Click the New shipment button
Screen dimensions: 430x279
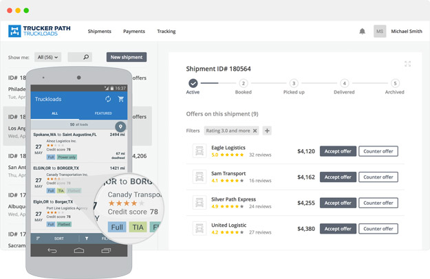(x=127, y=57)
